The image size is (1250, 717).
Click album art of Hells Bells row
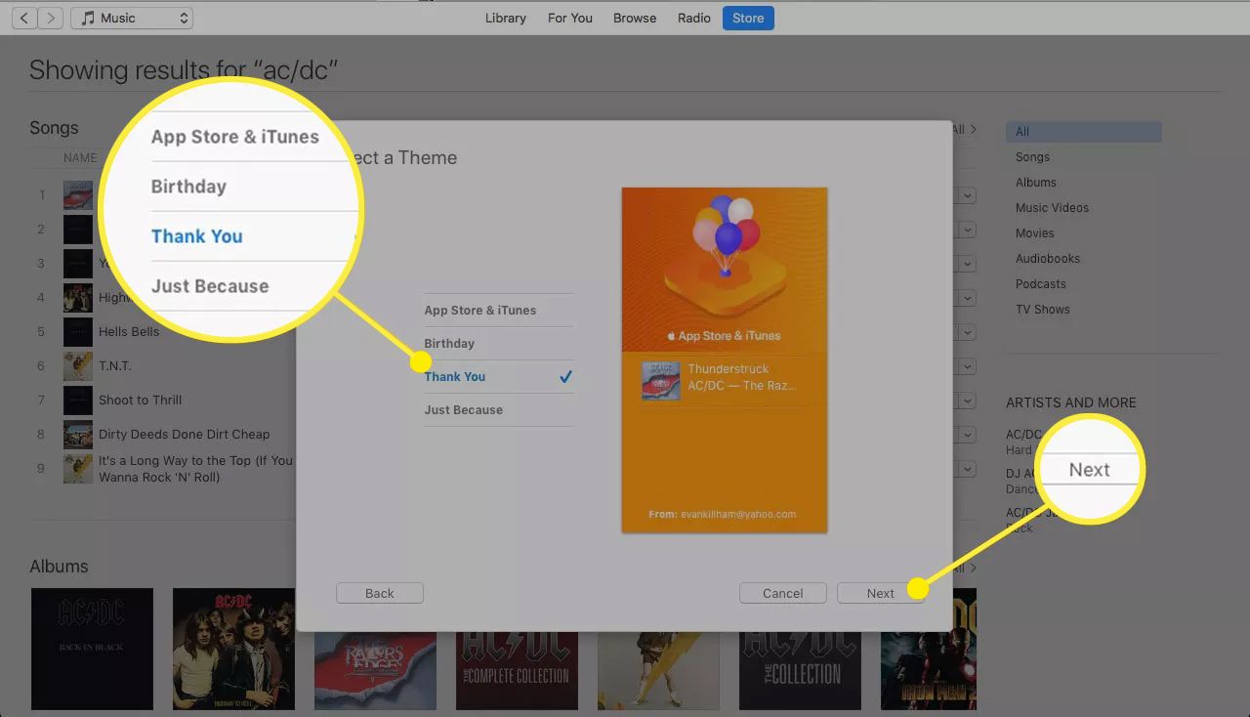tap(78, 332)
